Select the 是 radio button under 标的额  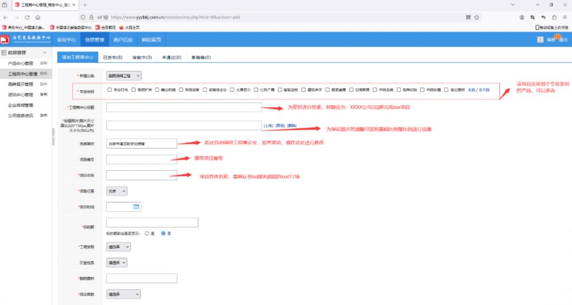coord(147,233)
